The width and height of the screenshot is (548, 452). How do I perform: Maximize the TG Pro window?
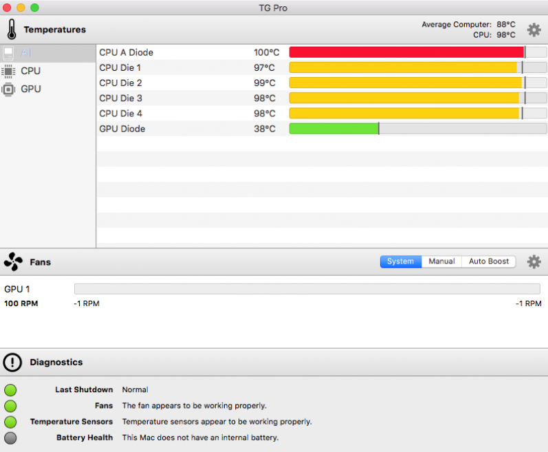tap(34, 8)
